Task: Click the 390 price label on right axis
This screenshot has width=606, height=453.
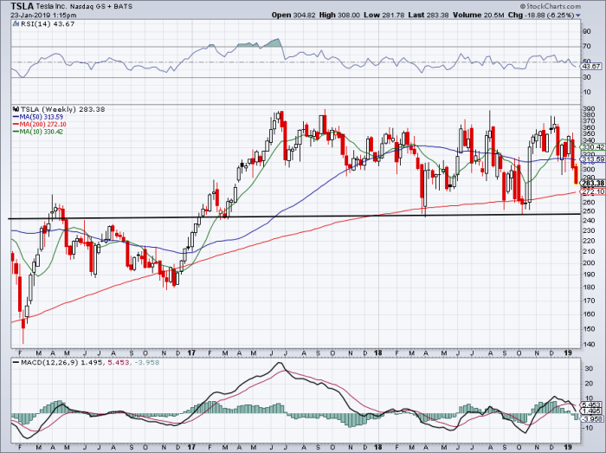Action: (589, 109)
